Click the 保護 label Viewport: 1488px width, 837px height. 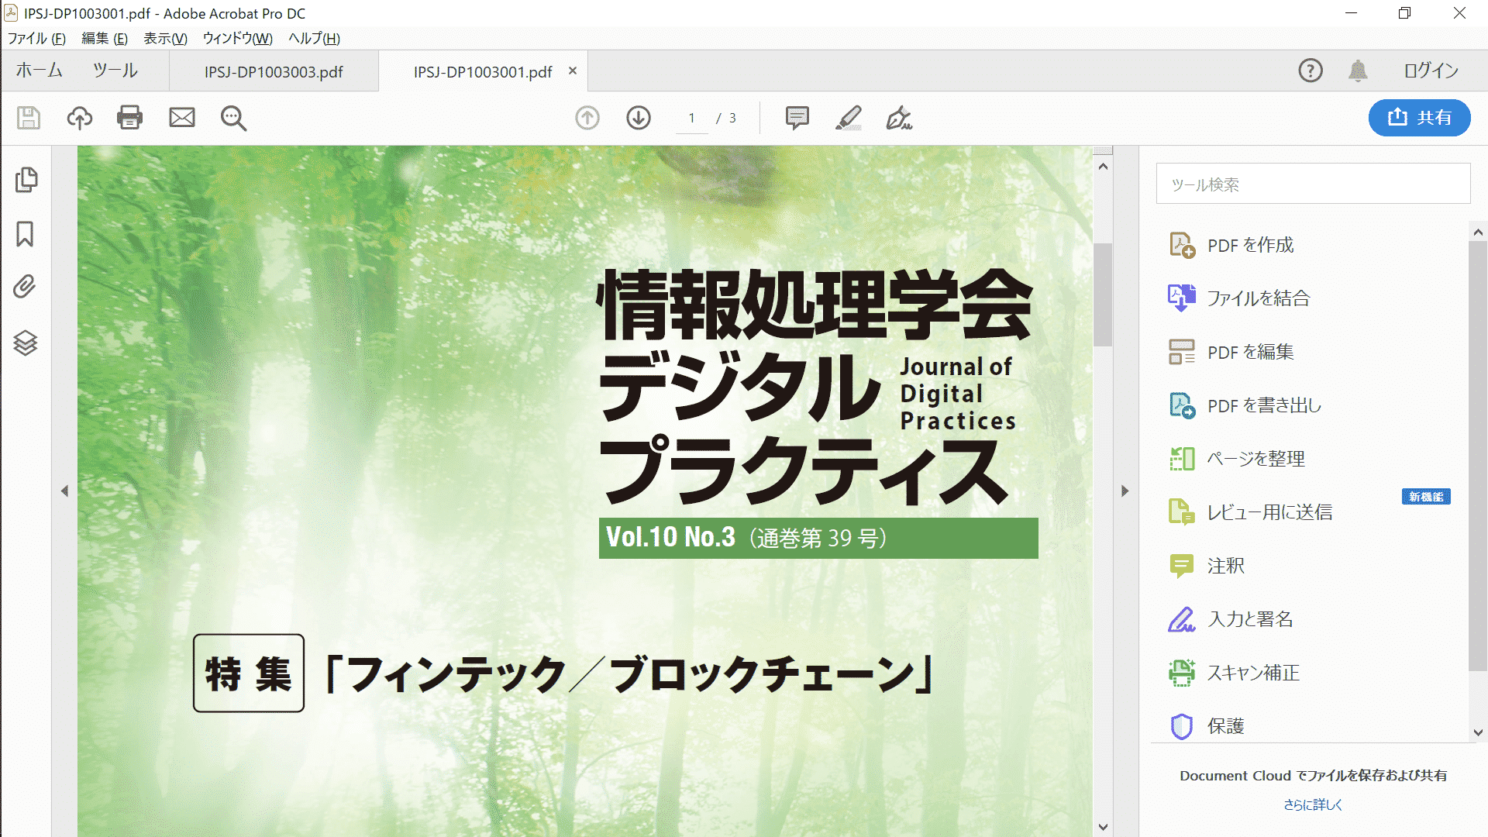[1226, 726]
